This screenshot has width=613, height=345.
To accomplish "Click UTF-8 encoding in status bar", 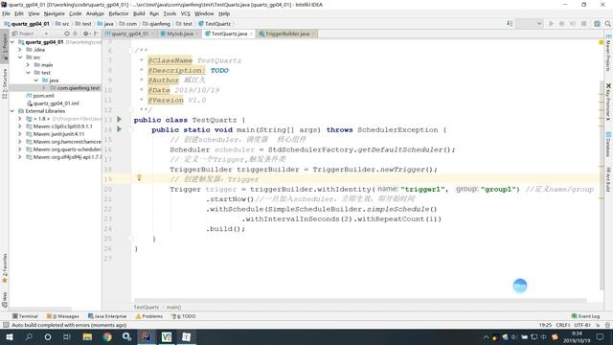I will click(x=582, y=325).
